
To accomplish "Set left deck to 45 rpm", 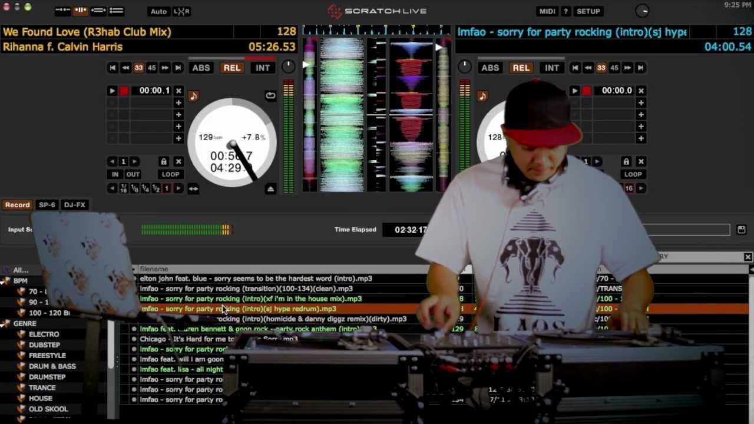I will 152,68.
